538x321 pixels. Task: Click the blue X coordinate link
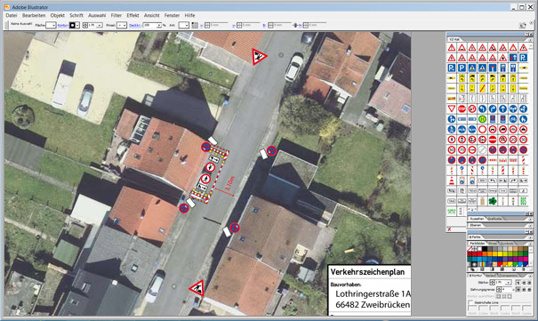point(202,26)
